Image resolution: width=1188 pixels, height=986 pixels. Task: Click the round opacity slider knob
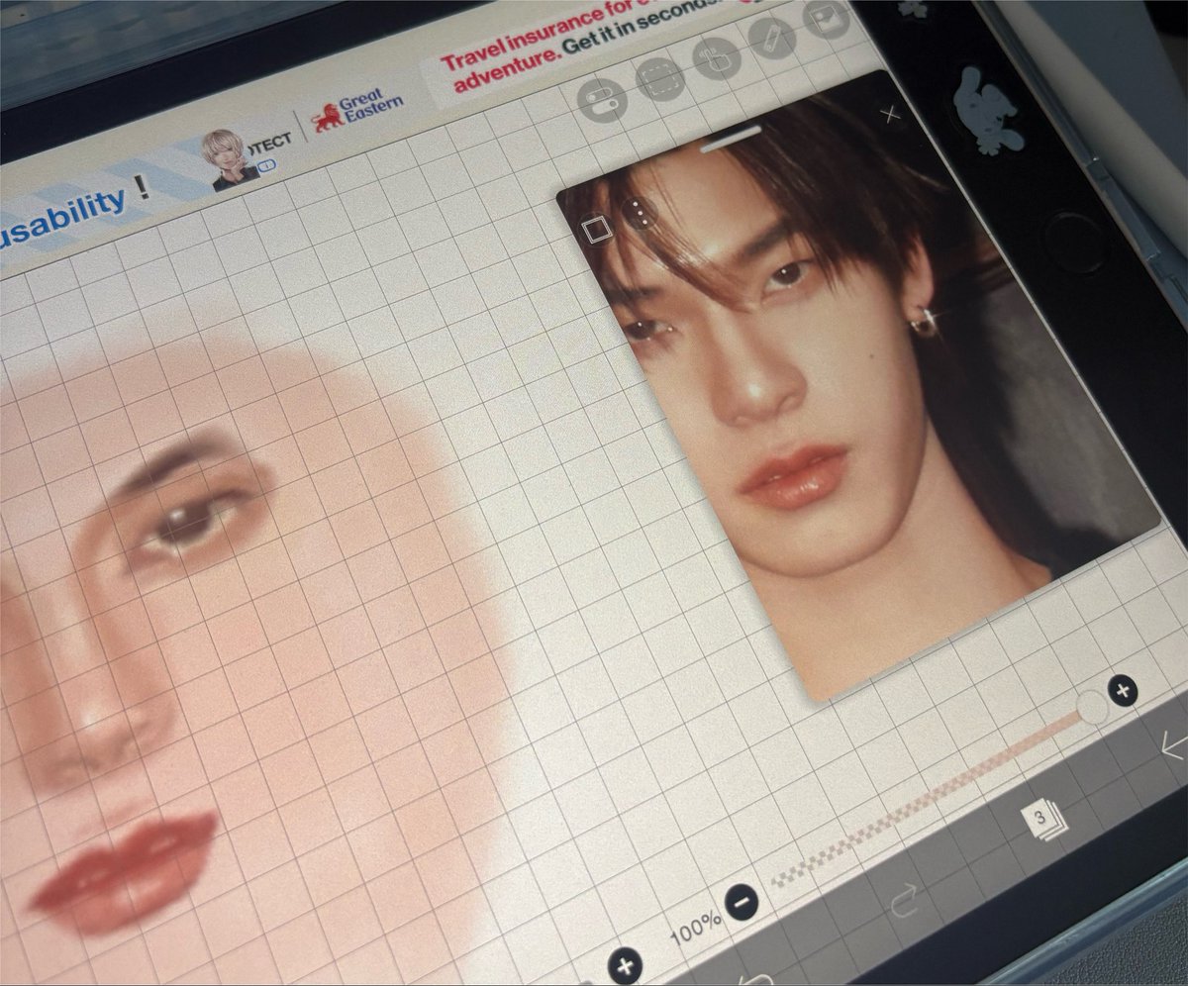point(1092,707)
